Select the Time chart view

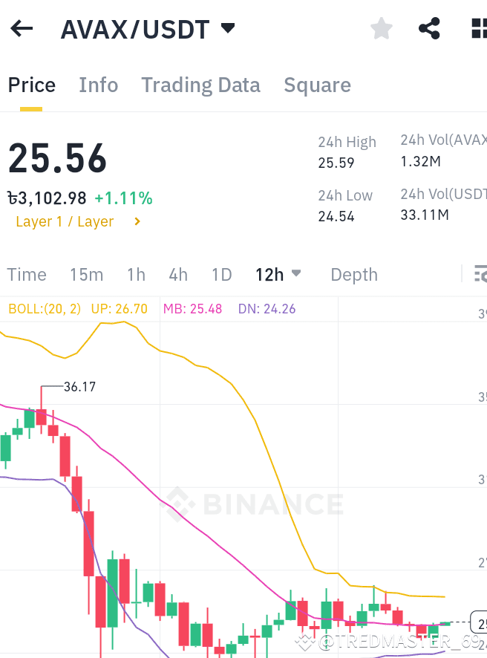pyautogui.click(x=27, y=274)
